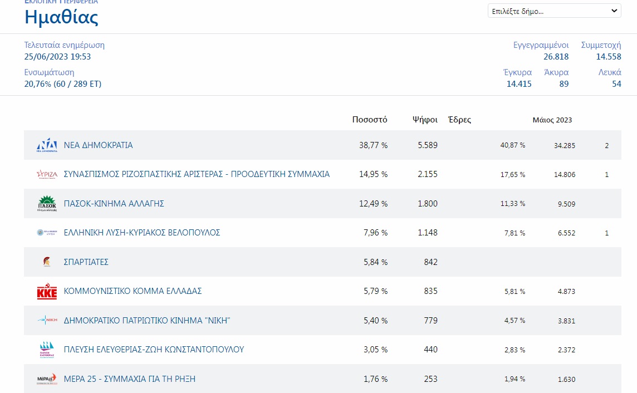
Task: Click the ΠΑΣΟΚ green sun logo
Action: coord(47,204)
